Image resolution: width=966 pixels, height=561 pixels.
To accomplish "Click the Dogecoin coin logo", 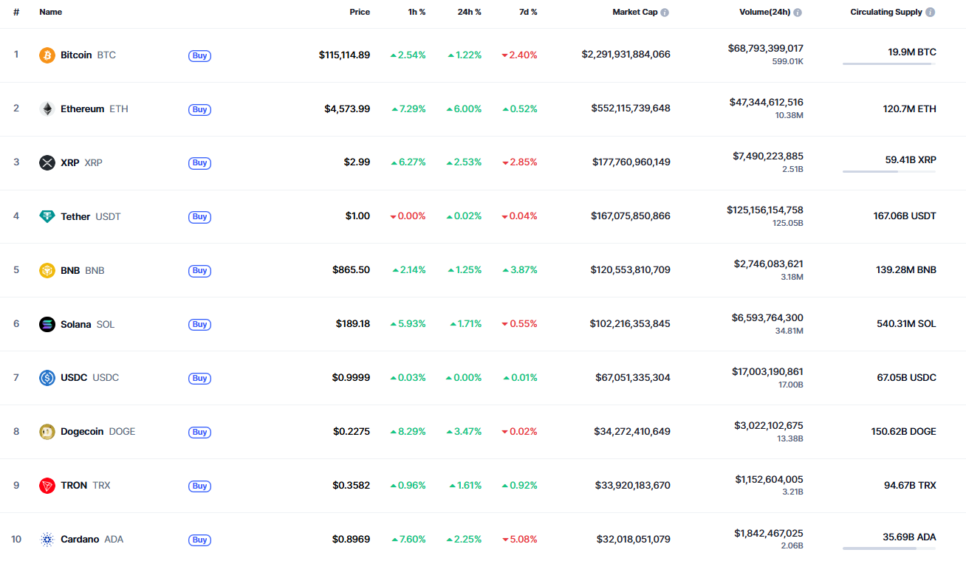I will pyautogui.click(x=47, y=432).
